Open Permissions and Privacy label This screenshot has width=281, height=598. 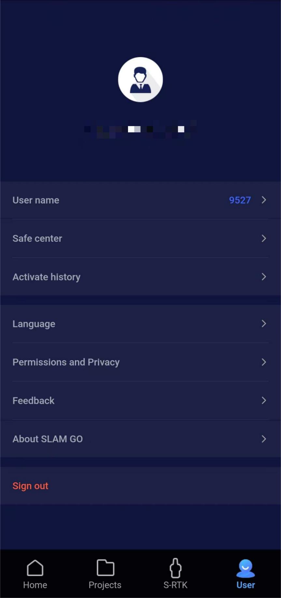(66, 362)
